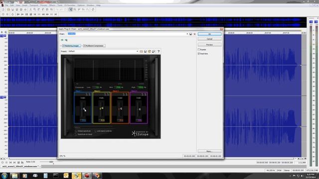Open the Transport menu

pyautogui.click(x=34, y=5)
